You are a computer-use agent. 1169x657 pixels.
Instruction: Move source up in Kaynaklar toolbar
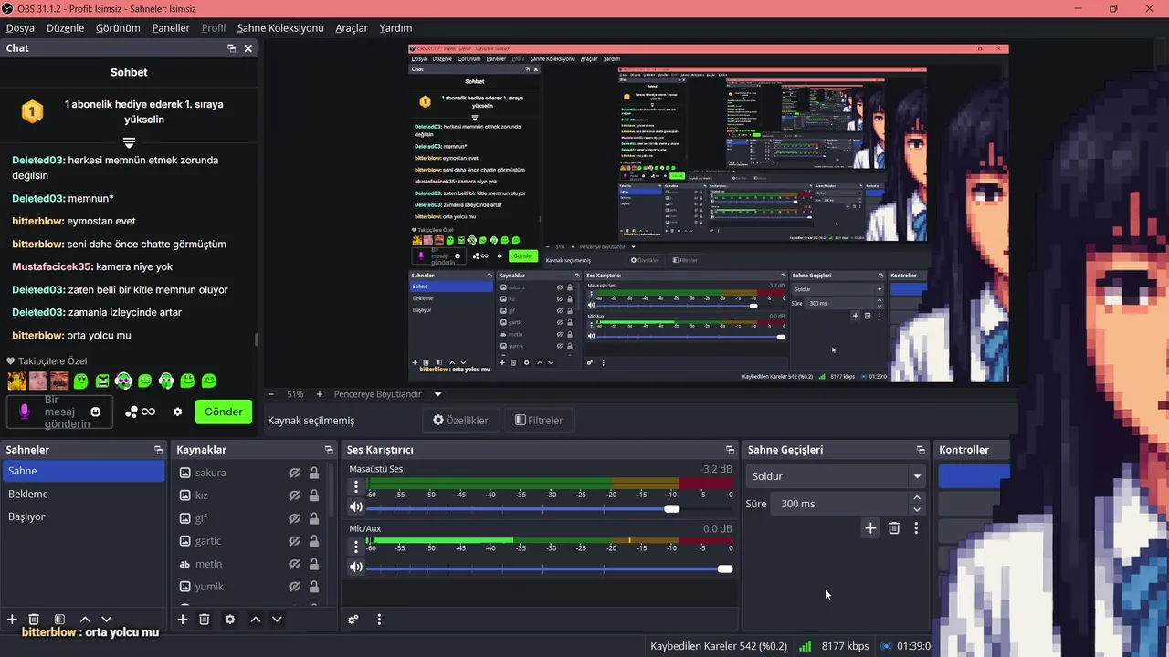[256, 620]
